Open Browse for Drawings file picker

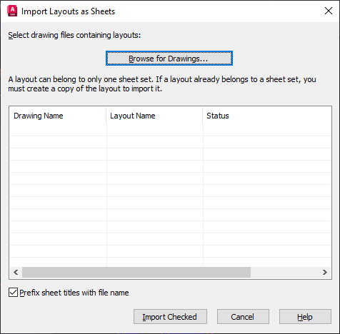(169, 59)
